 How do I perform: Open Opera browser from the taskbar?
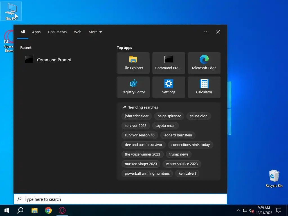[62, 210]
